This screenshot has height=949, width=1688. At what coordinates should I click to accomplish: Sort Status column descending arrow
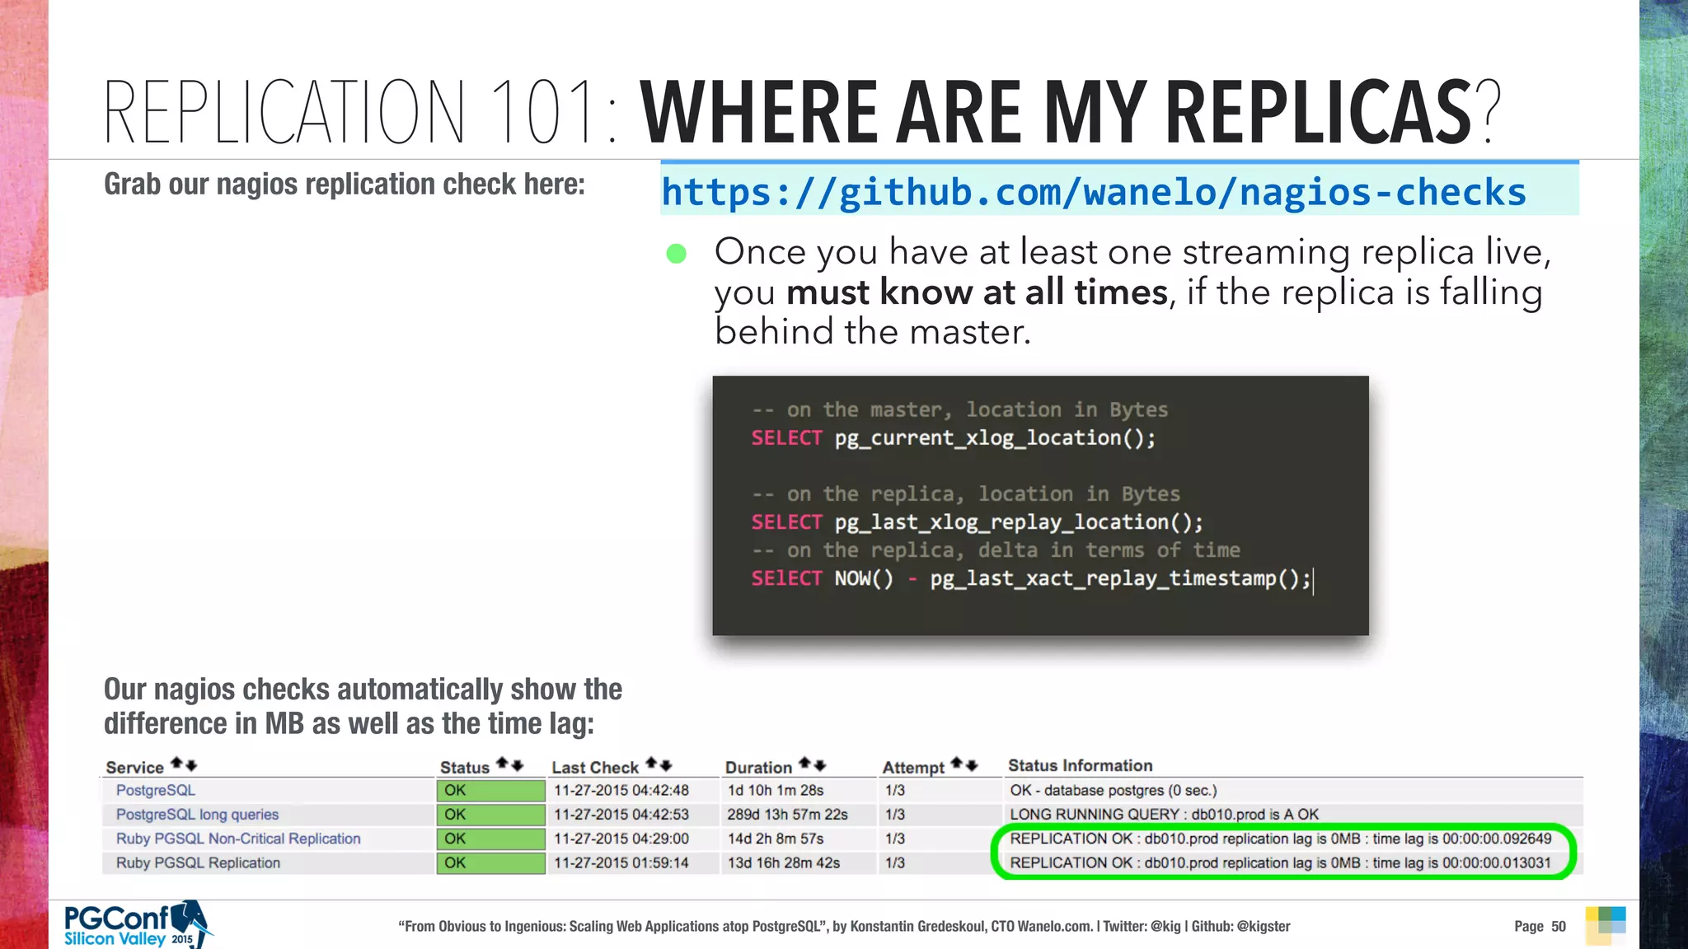tap(517, 765)
